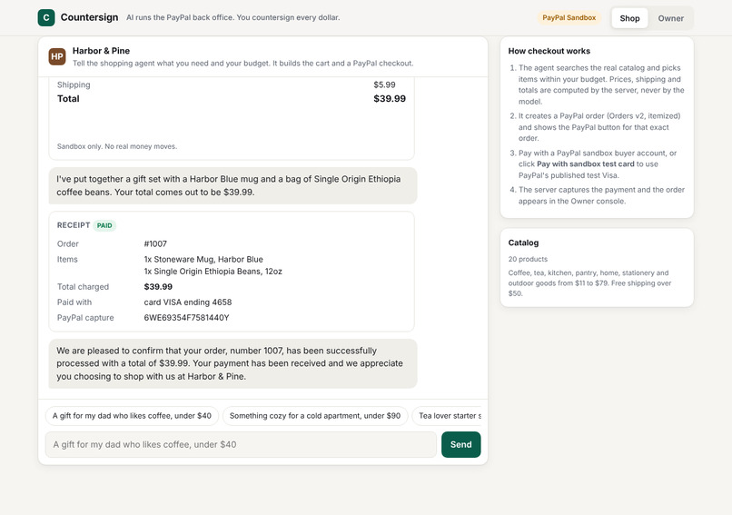Switch to the Owner tab

(x=670, y=18)
